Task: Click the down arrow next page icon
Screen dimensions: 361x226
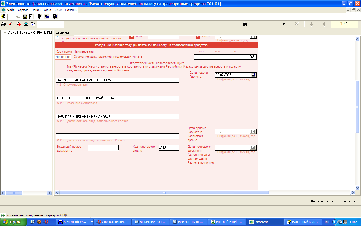Action: tap(324, 24)
